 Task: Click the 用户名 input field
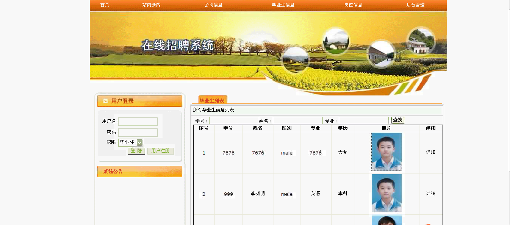coord(138,122)
